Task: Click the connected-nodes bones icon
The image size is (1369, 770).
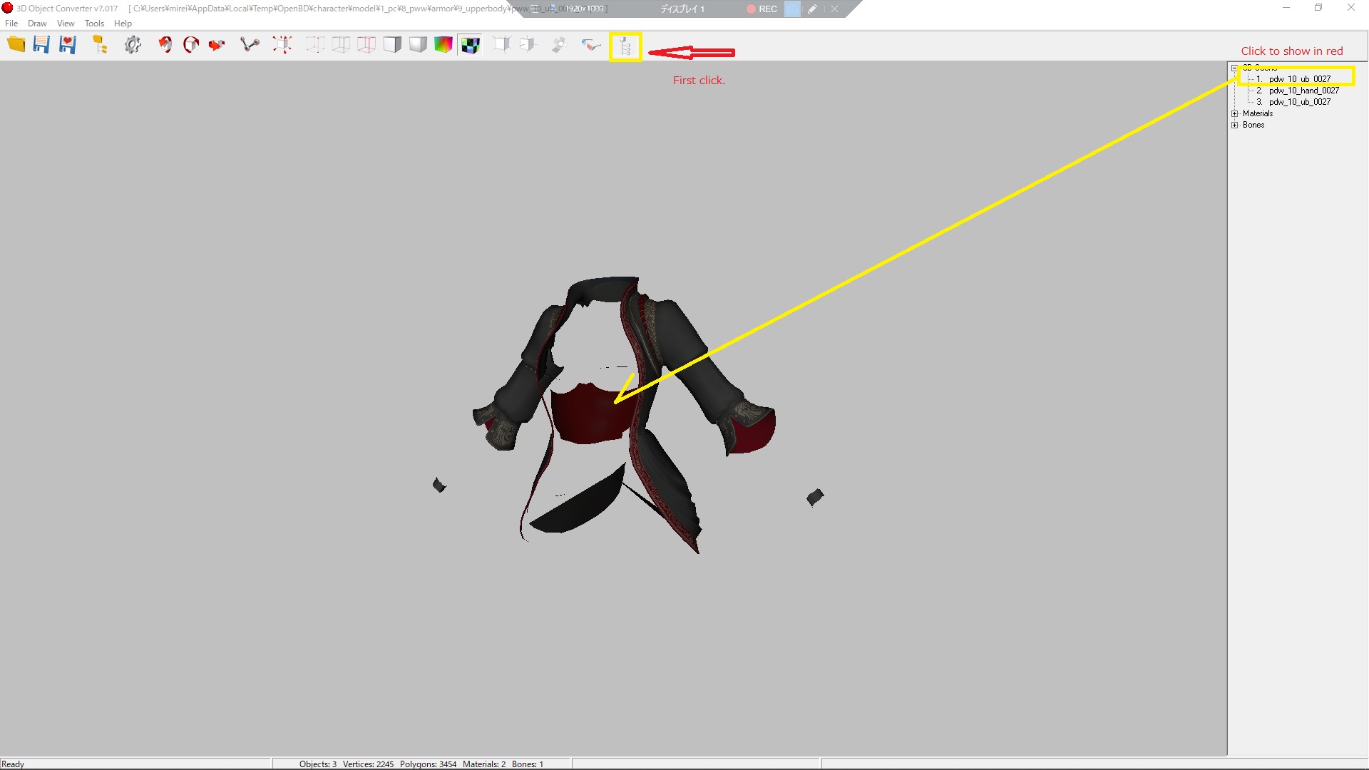Action: 250,45
